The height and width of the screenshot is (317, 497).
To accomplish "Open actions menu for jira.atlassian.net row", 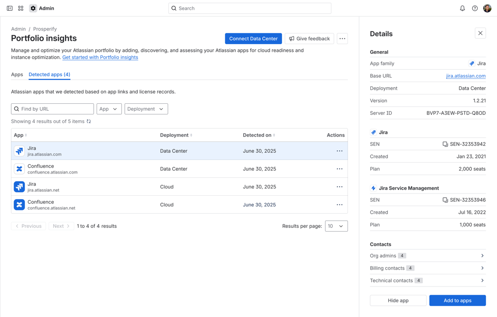I will [x=339, y=187].
